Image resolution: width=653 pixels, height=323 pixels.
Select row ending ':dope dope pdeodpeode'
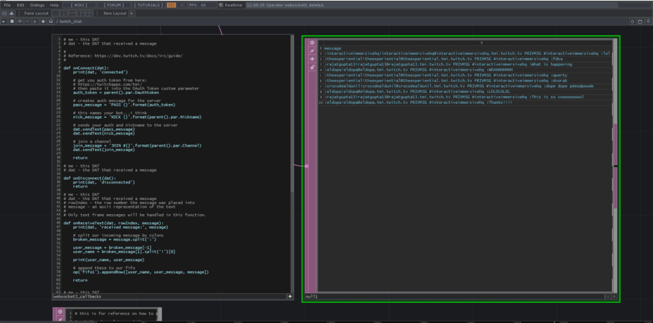465,86
